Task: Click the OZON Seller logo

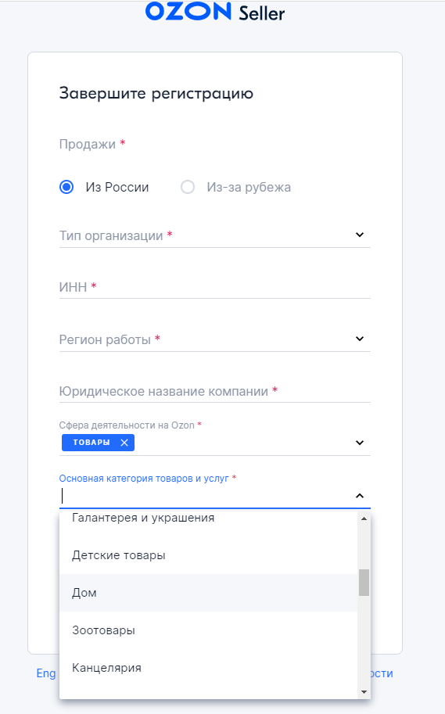Action: coord(214,12)
